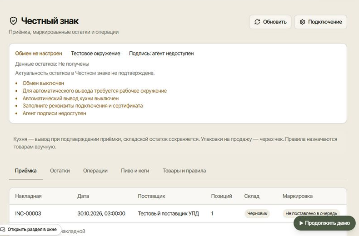The image size is (359, 236).
Task: Open invoice INC-00003 row
Action: point(178,214)
